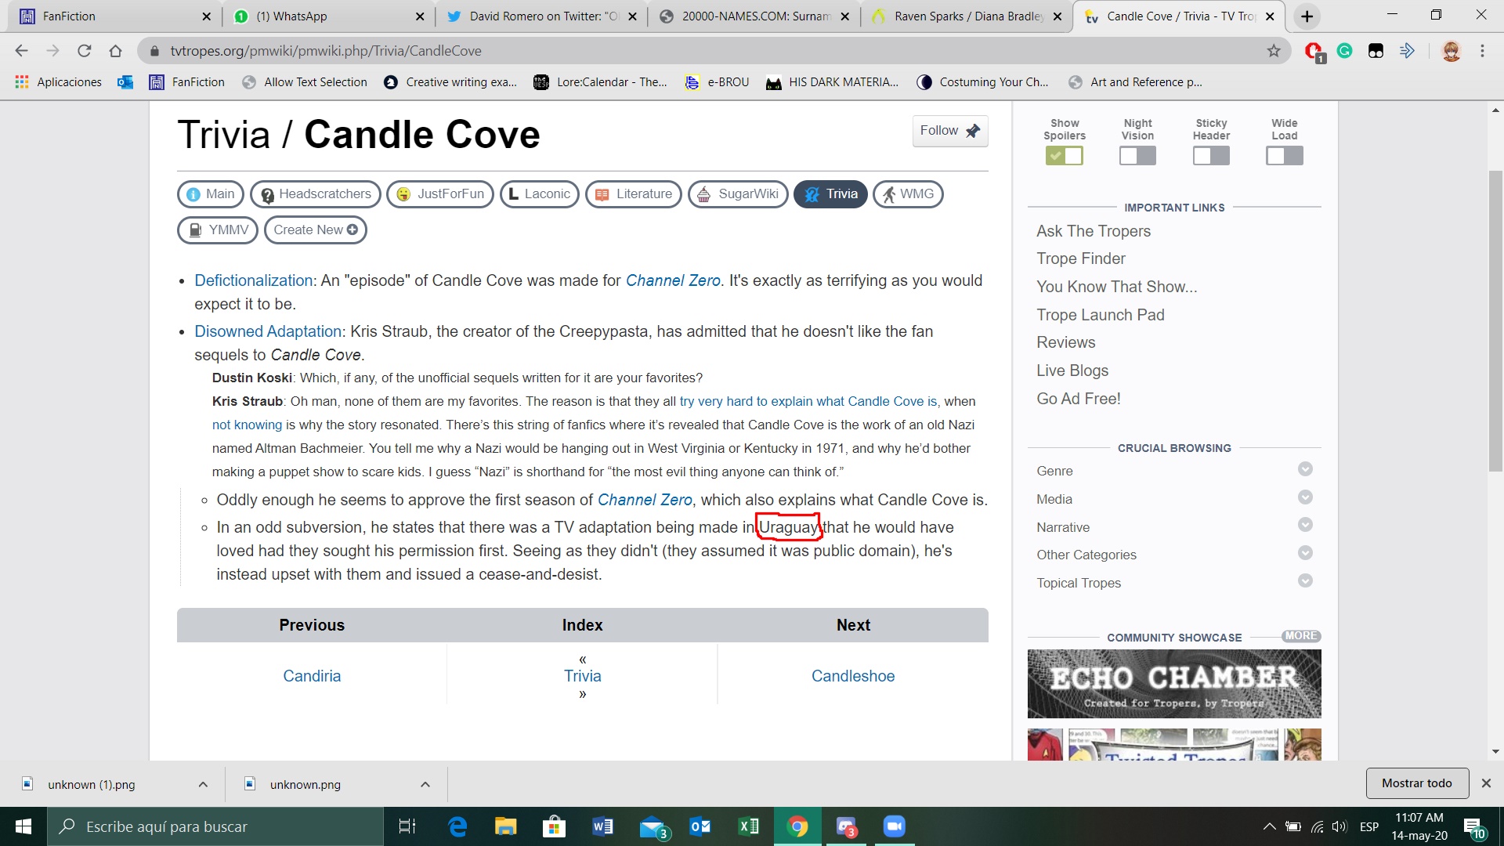Image resolution: width=1504 pixels, height=846 pixels.
Task: Open the SugarWiki subpage
Action: coord(738,194)
